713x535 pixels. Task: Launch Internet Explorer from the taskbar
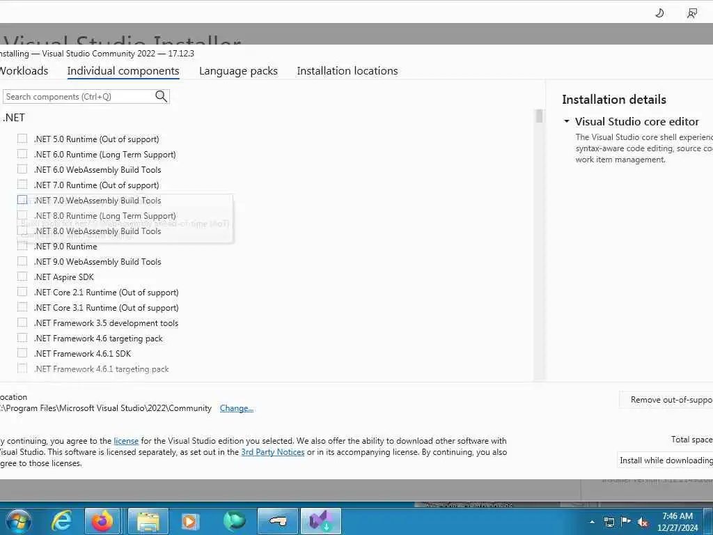click(x=61, y=521)
